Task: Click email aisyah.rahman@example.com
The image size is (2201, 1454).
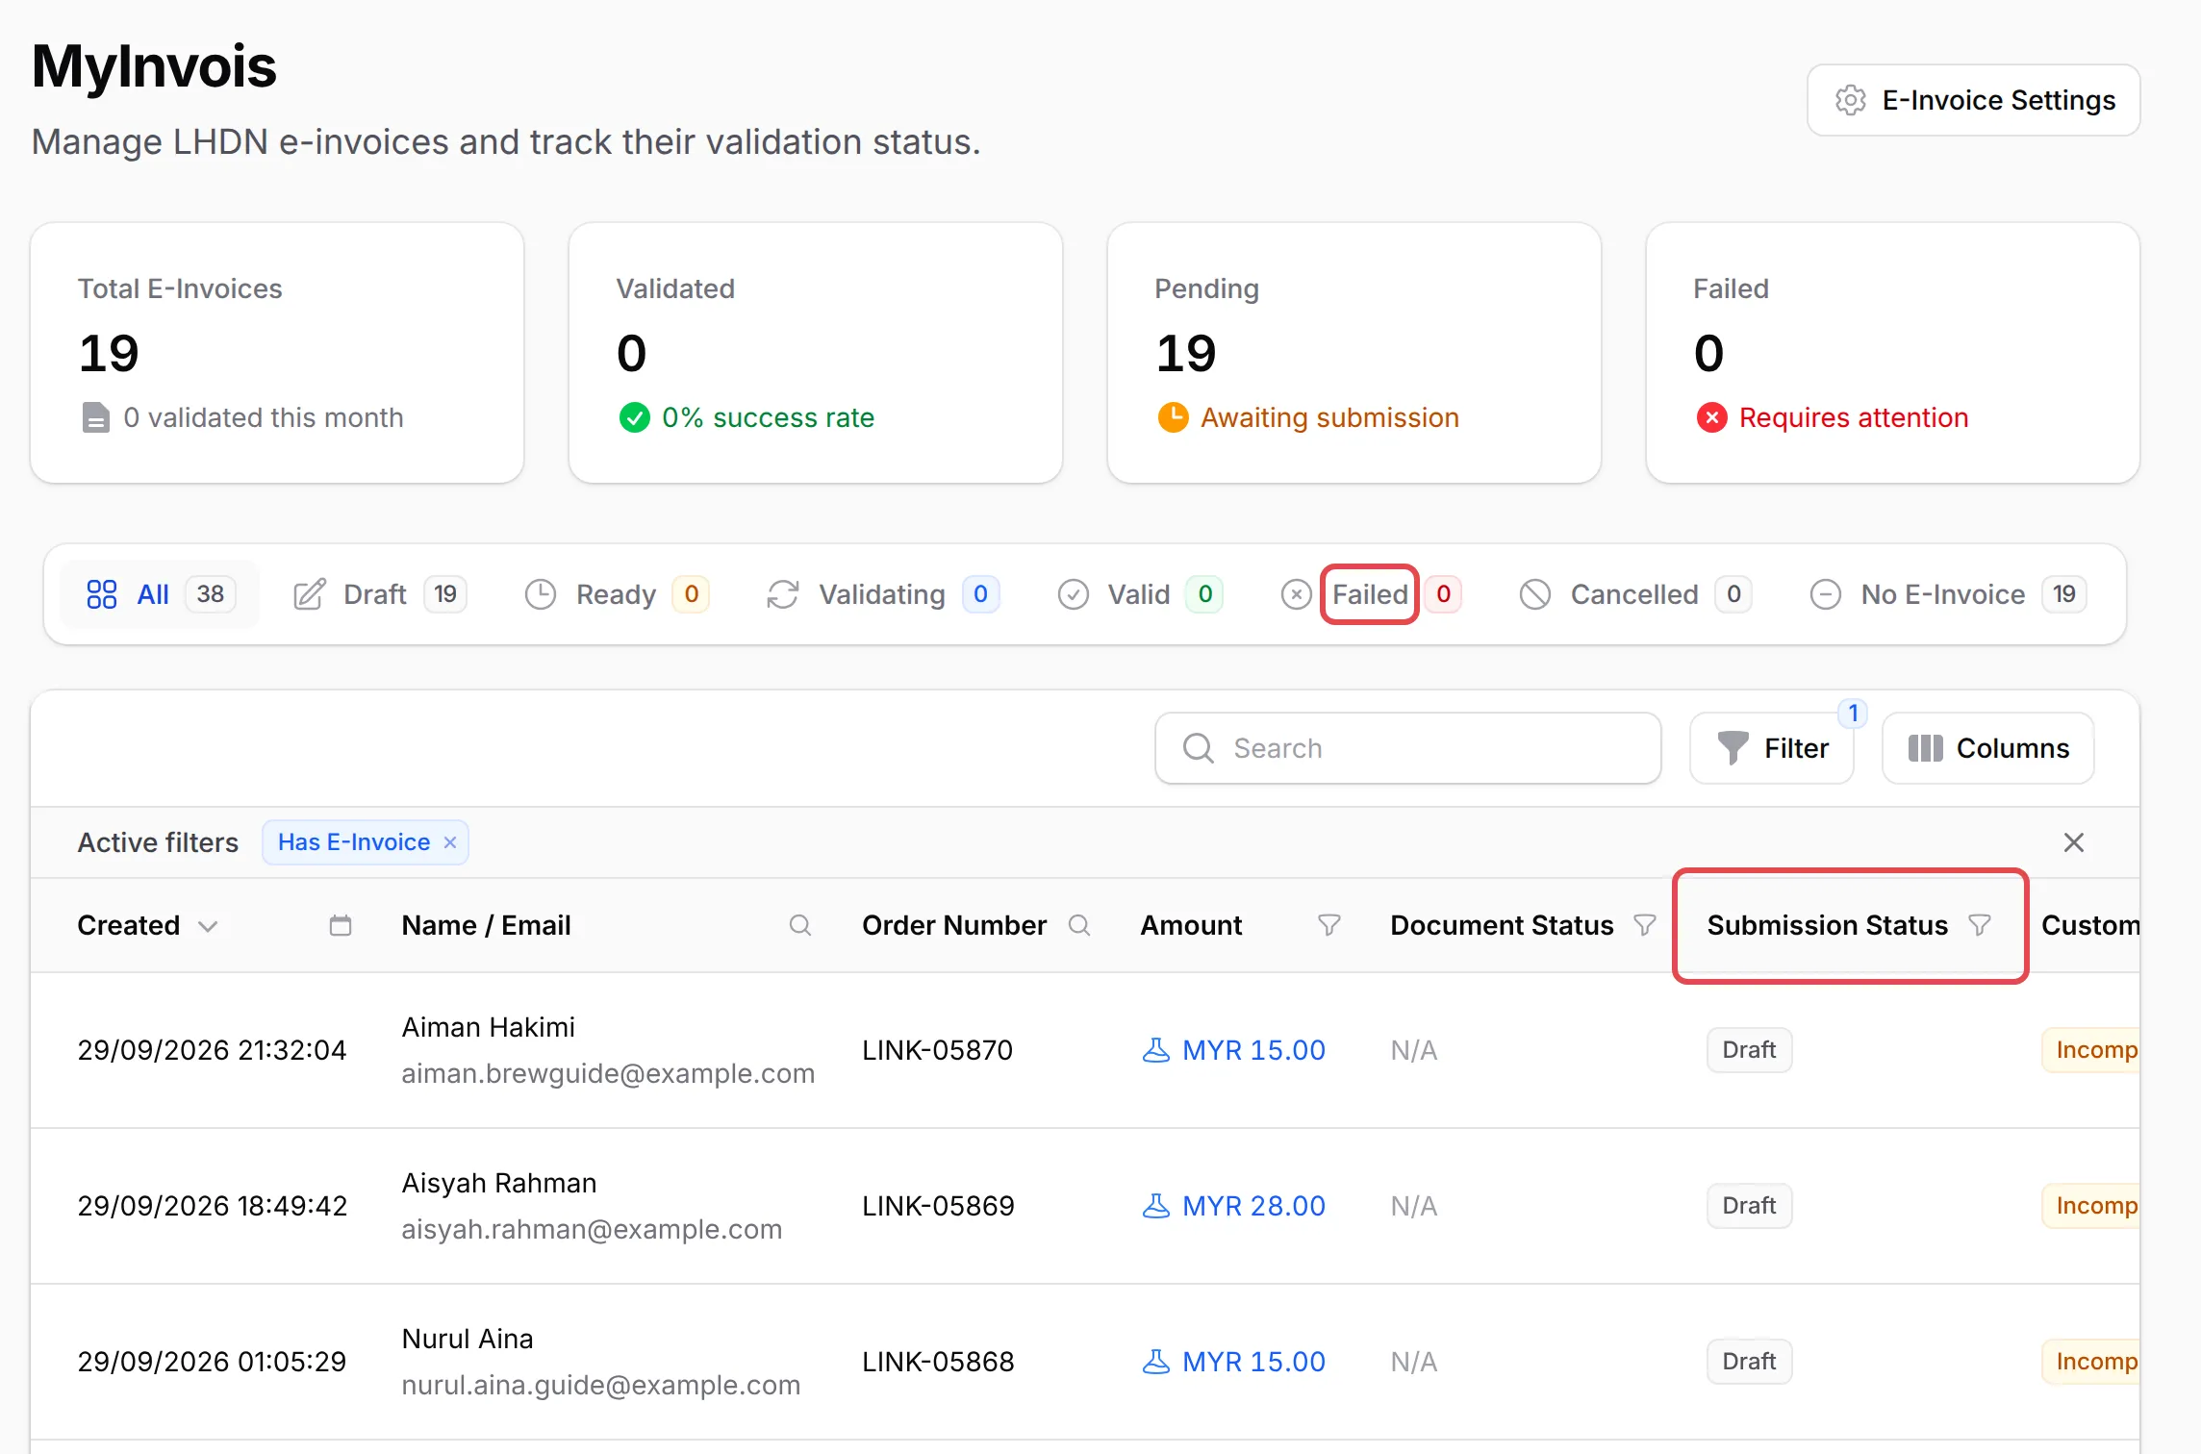Action: (x=592, y=1229)
